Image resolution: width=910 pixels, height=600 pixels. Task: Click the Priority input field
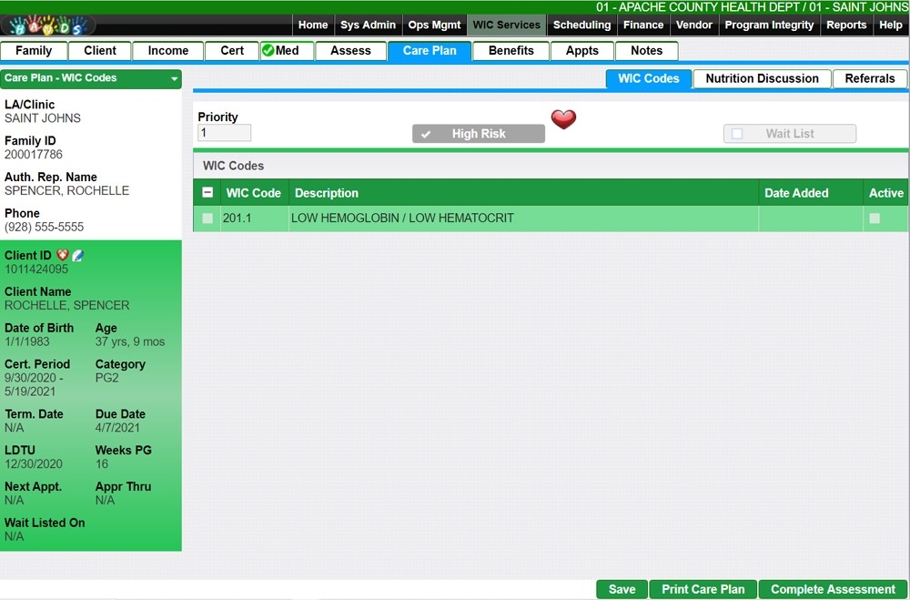tap(224, 133)
